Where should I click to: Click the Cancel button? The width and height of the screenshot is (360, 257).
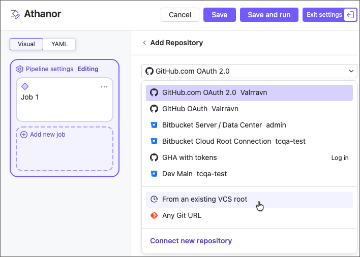180,15
